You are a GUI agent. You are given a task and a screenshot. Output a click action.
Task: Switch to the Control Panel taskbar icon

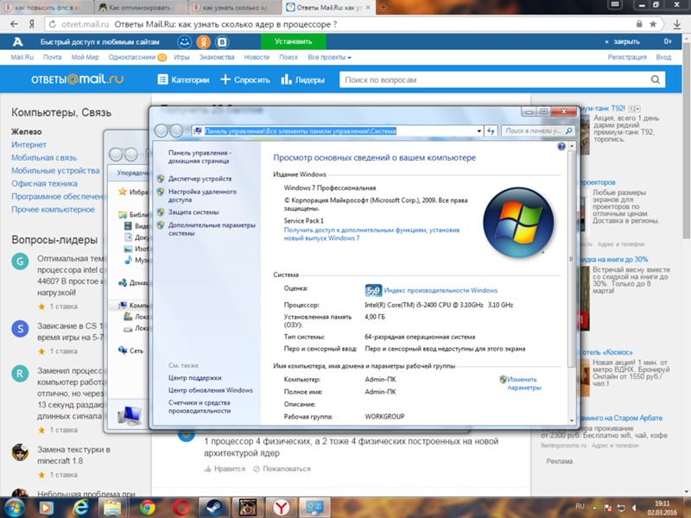coord(314,508)
